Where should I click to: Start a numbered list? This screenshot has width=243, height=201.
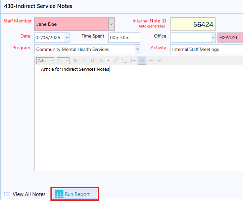coord(125,61)
